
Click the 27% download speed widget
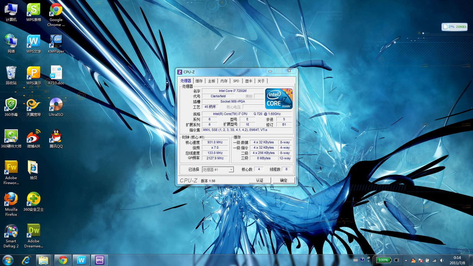(455, 27)
